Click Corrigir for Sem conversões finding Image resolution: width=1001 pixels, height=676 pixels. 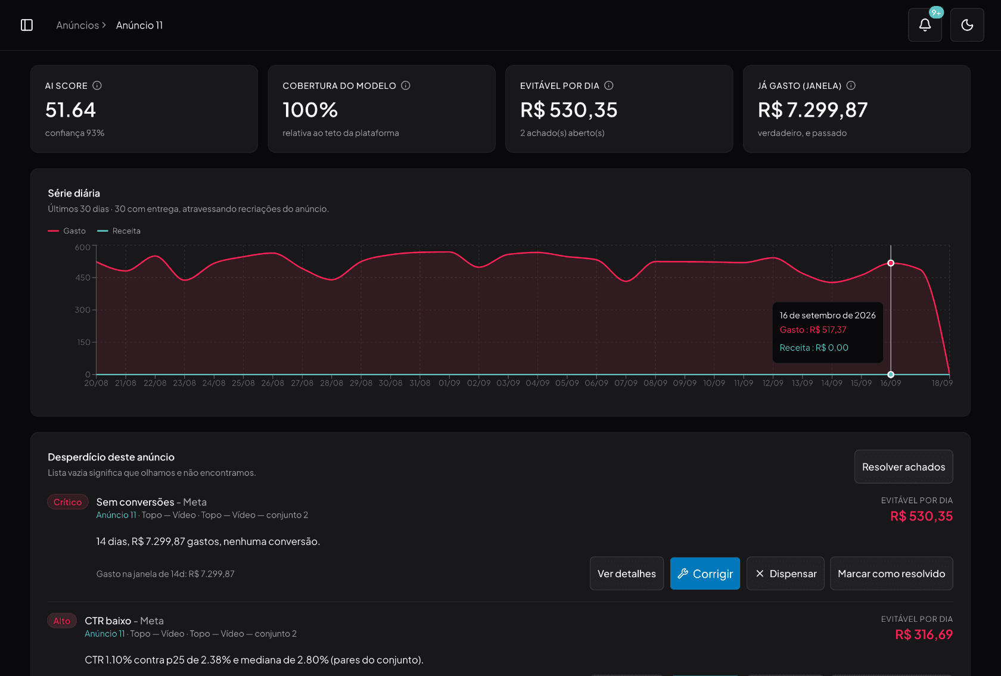[x=705, y=574]
